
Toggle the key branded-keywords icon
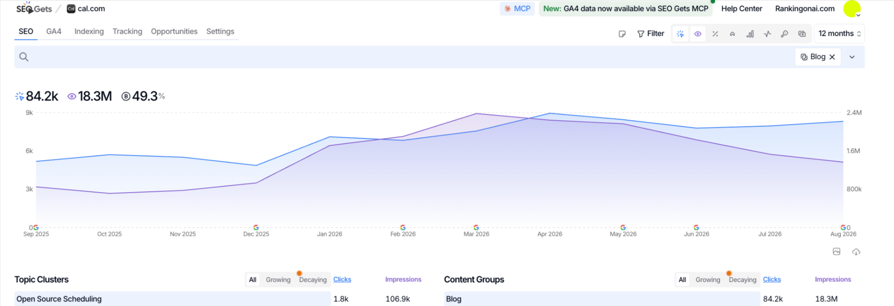click(784, 34)
